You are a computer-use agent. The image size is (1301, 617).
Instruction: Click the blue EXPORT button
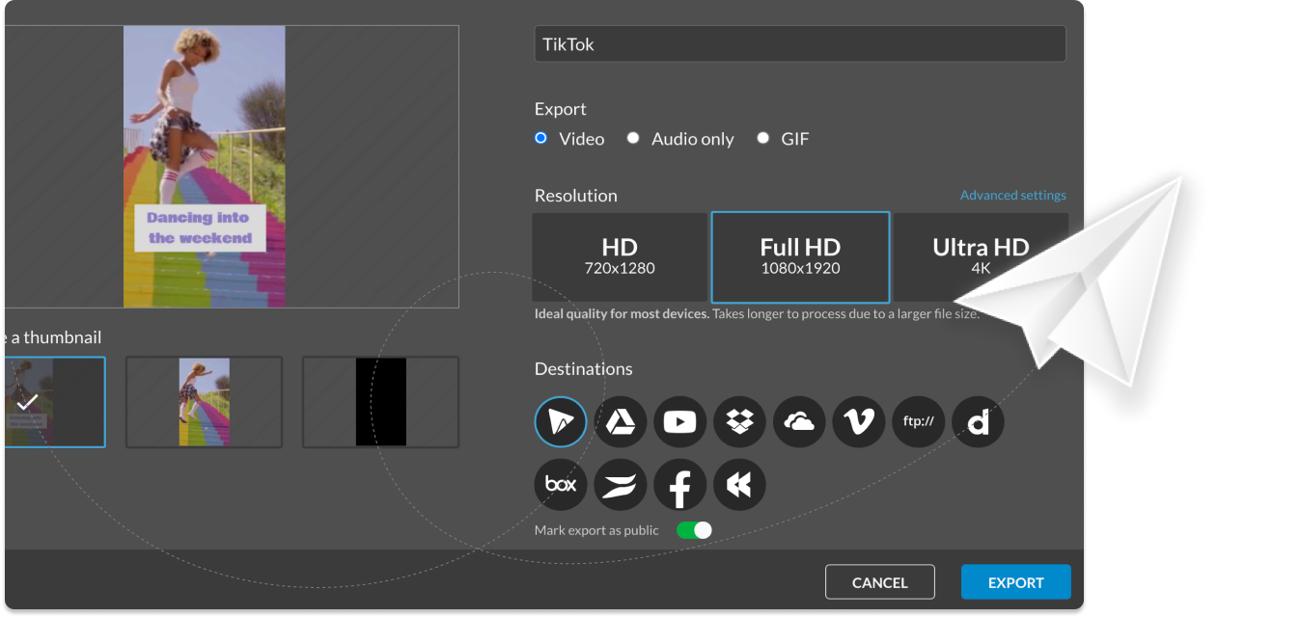pos(1016,582)
